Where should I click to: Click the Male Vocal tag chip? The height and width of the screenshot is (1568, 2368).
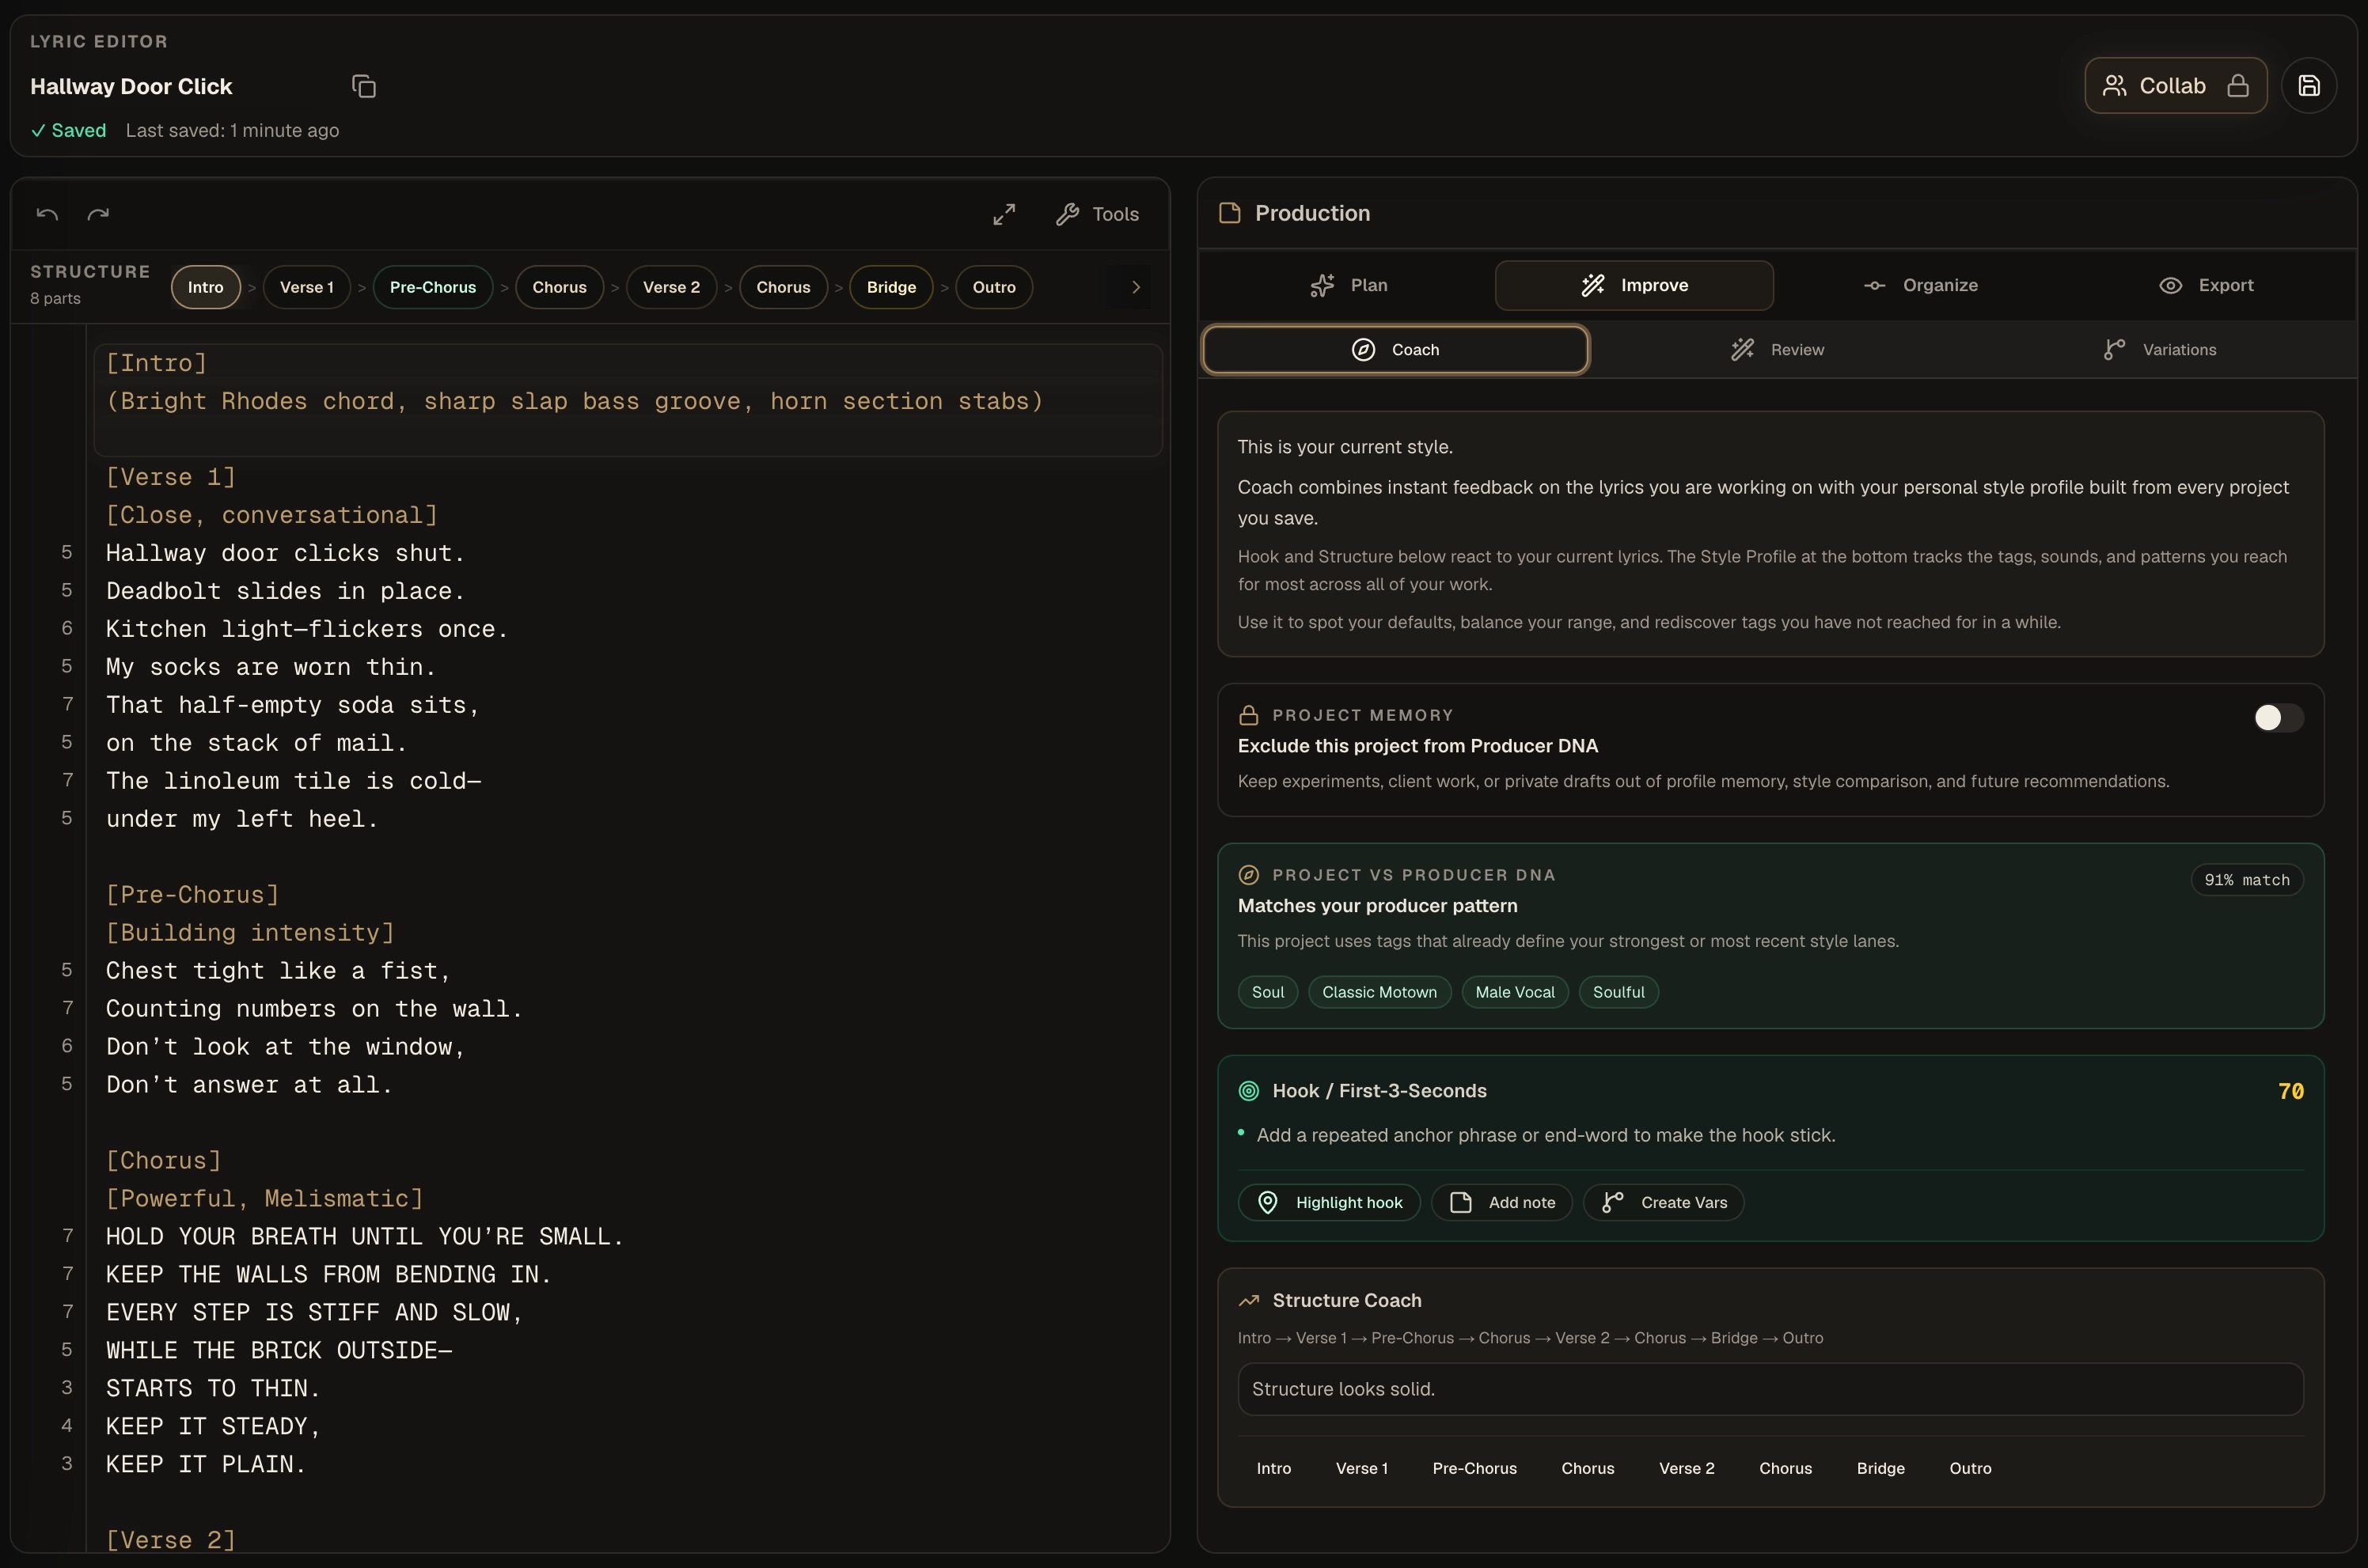1515,992
